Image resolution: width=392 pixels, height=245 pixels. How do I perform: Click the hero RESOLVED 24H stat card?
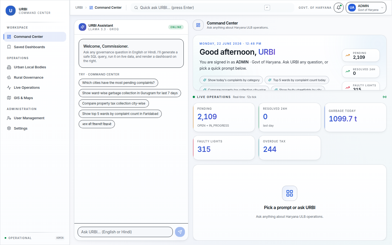point(361,72)
